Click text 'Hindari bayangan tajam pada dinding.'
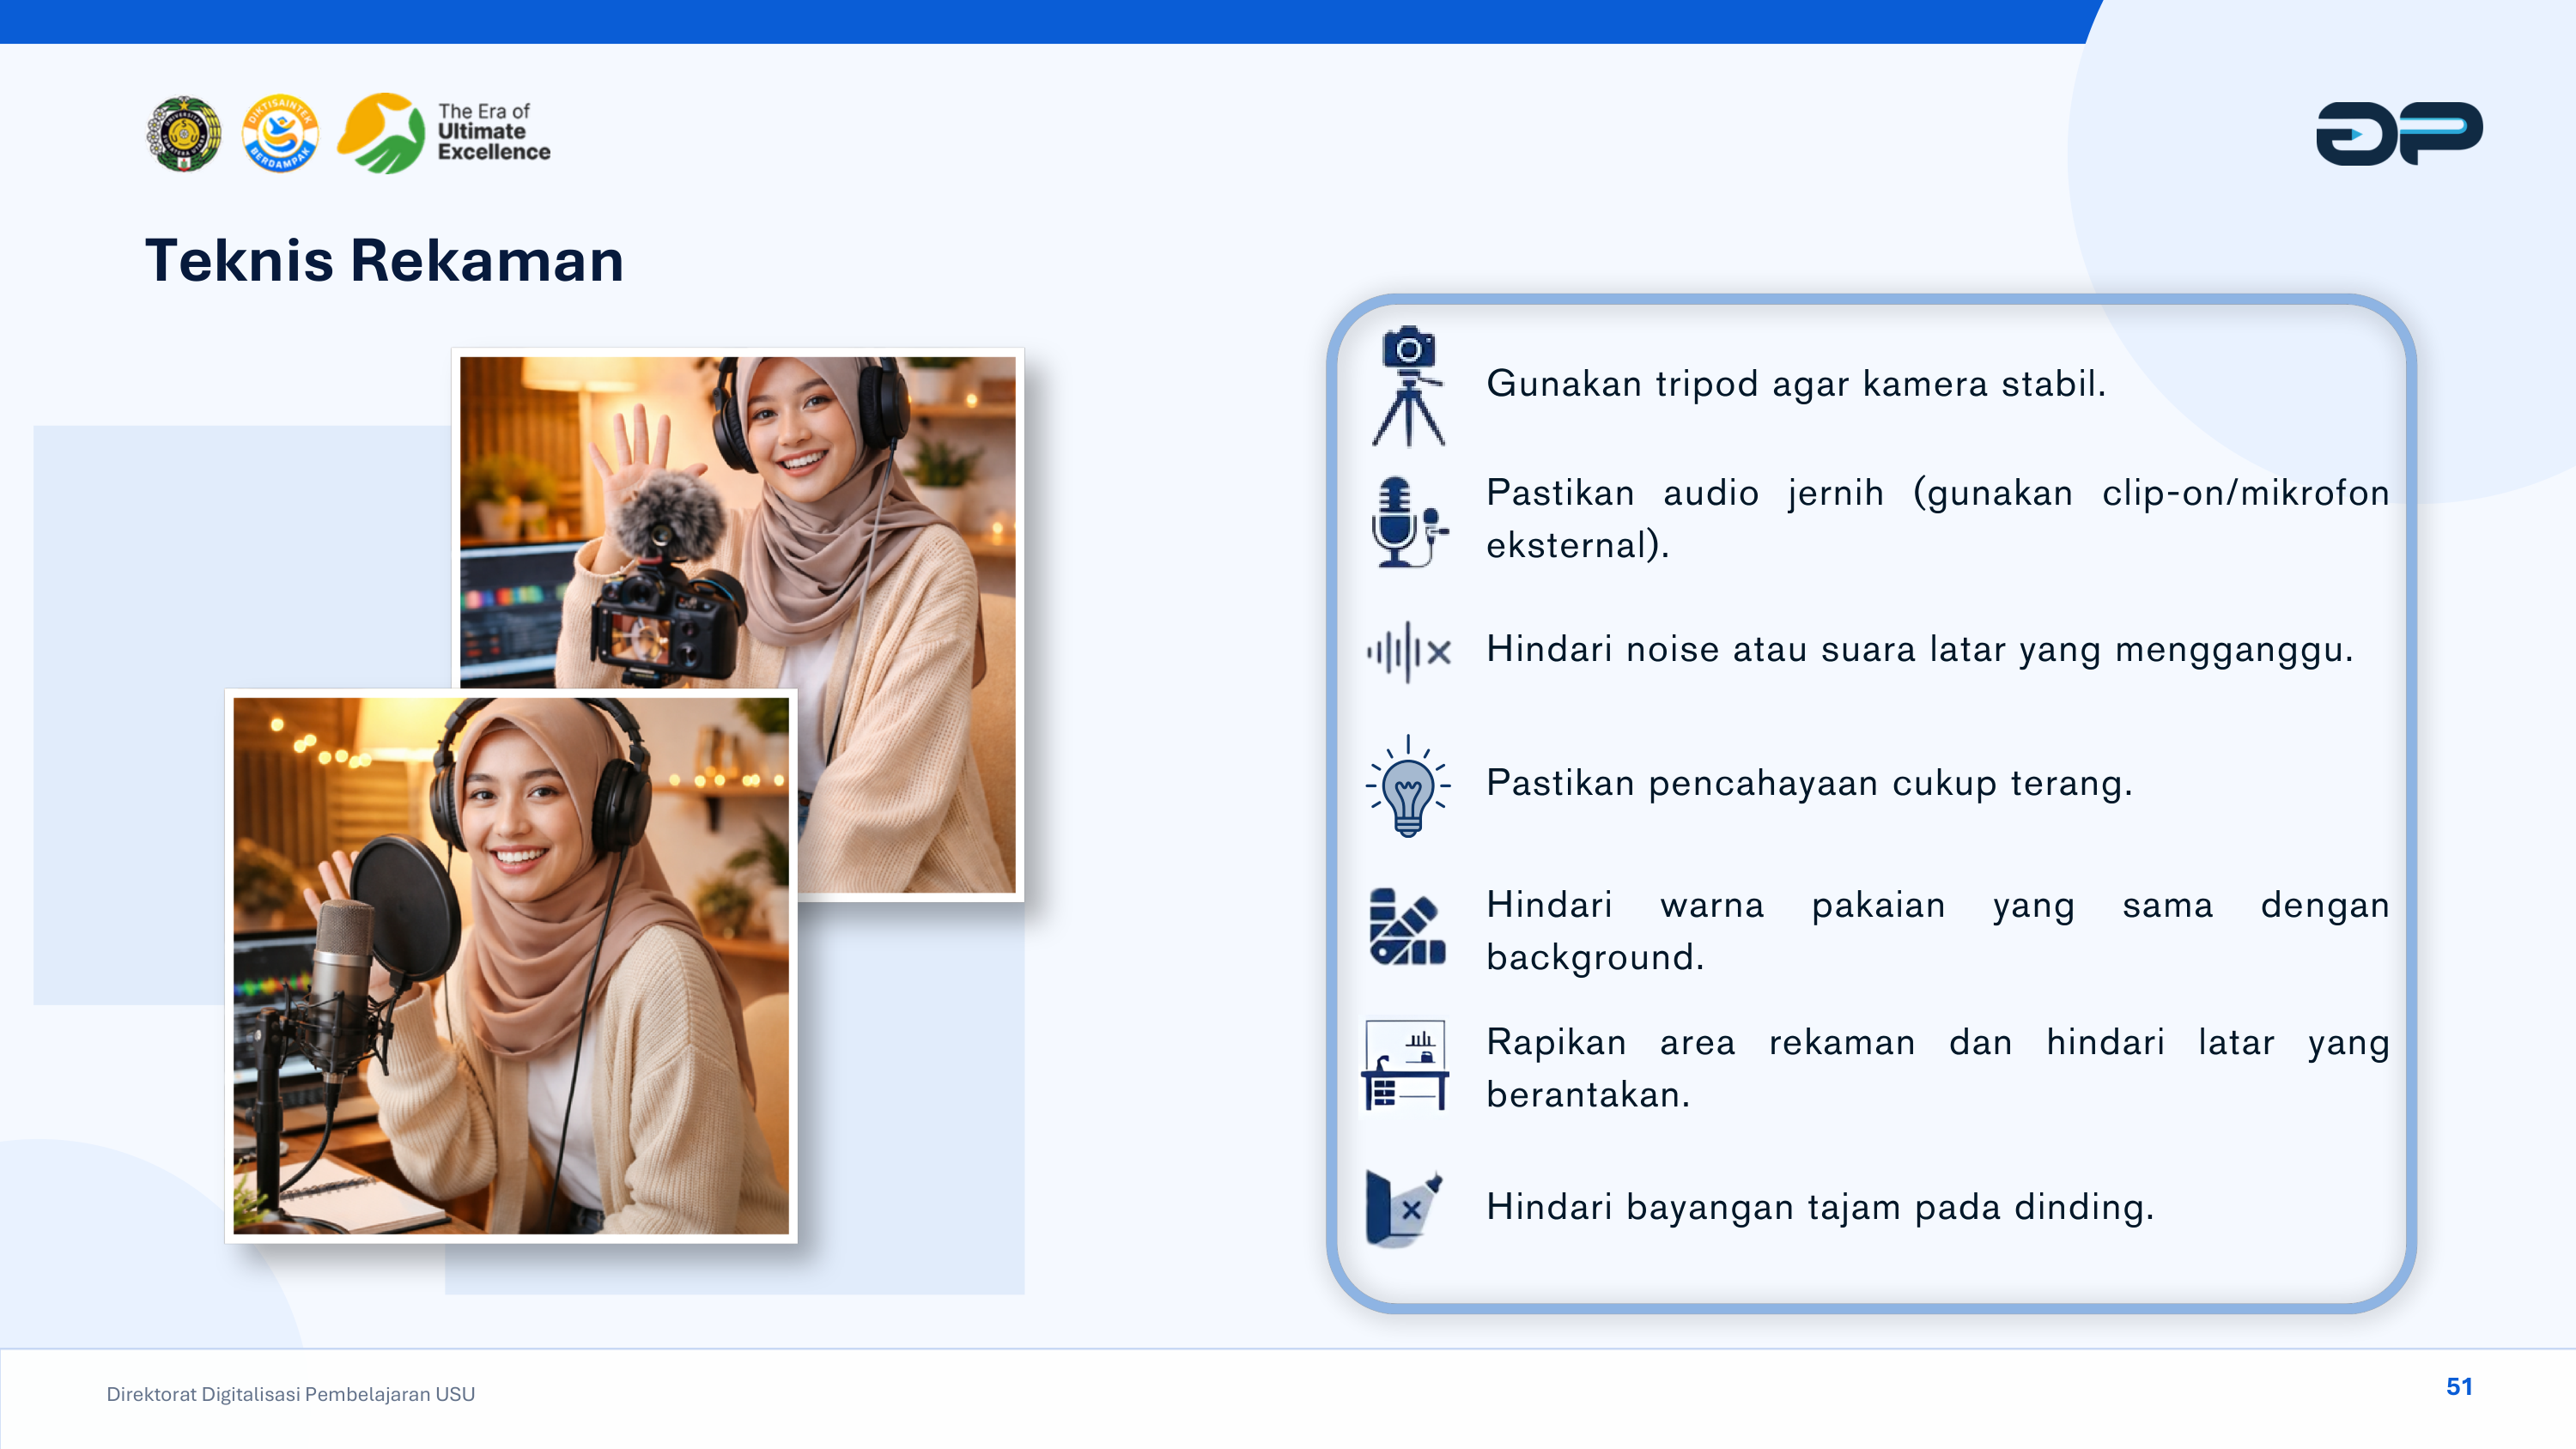 pos(1820,1207)
